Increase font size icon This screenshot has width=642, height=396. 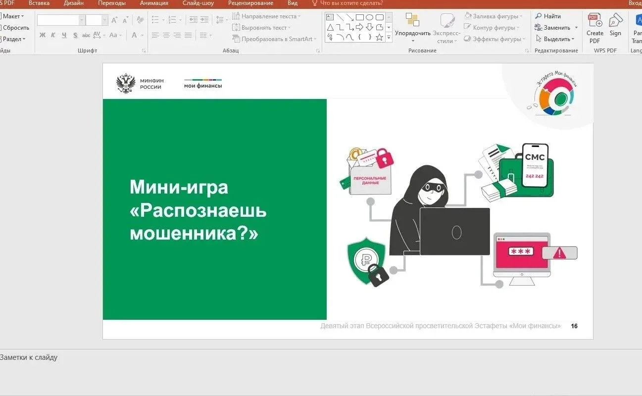pyautogui.click(x=114, y=20)
